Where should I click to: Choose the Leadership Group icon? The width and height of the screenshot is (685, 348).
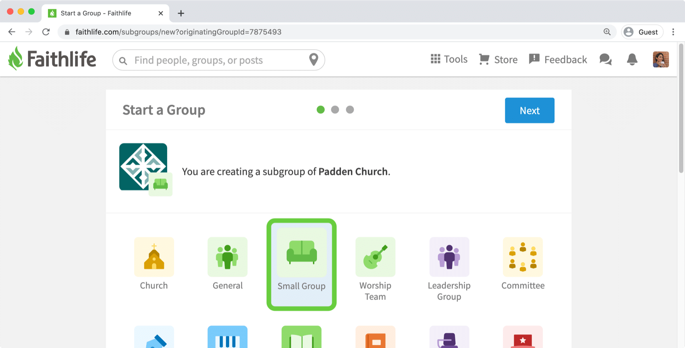pos(449,257)
